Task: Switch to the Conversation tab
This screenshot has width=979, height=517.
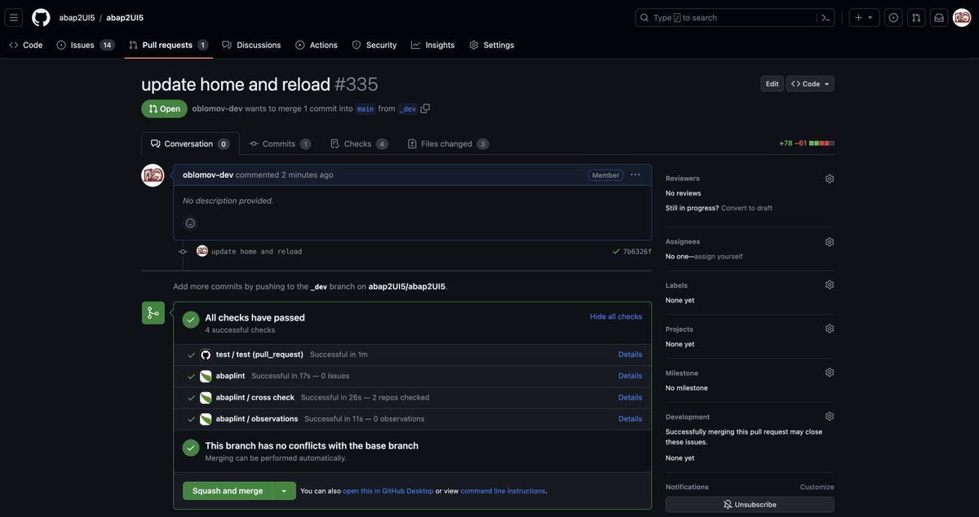Action: (x=190, y=144)
